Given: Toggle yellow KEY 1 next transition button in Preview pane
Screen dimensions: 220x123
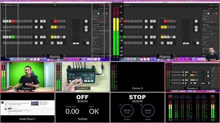Looking at the screenshot, I should pos(55,27).
